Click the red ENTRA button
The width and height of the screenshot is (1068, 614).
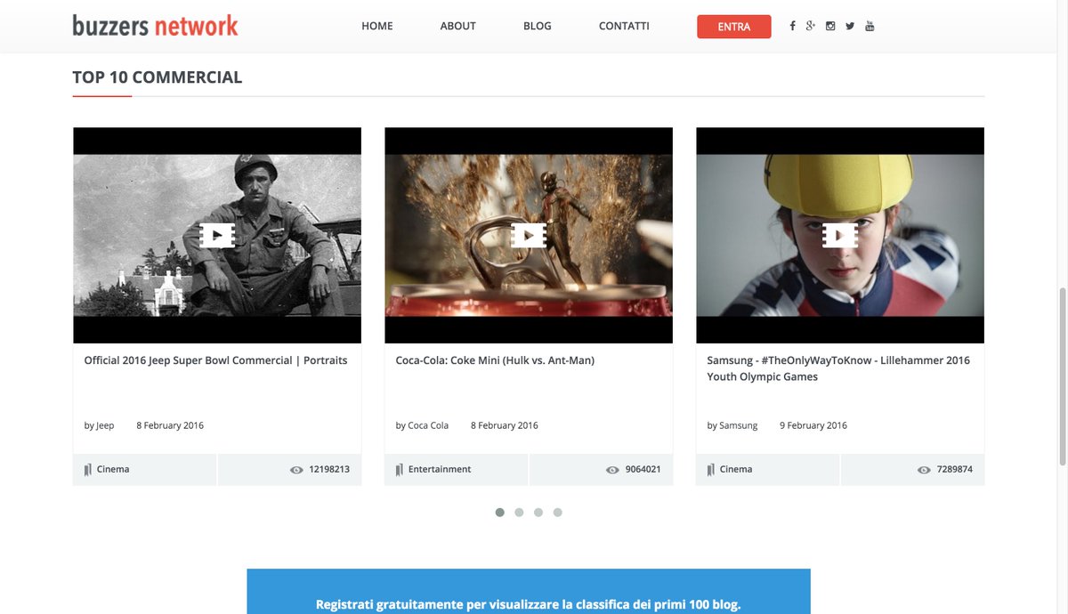coord(734,27)
